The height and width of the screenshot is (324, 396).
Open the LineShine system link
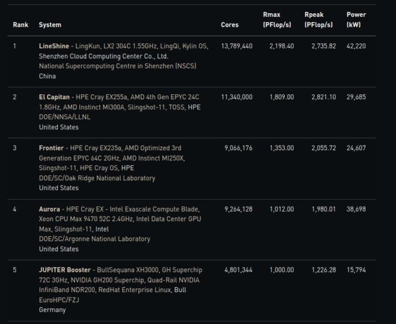click(54, 46)
